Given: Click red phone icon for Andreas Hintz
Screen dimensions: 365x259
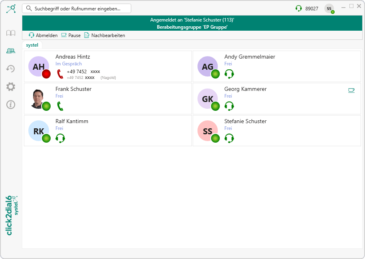Looking at the screenshot, I should coord(60,74).
